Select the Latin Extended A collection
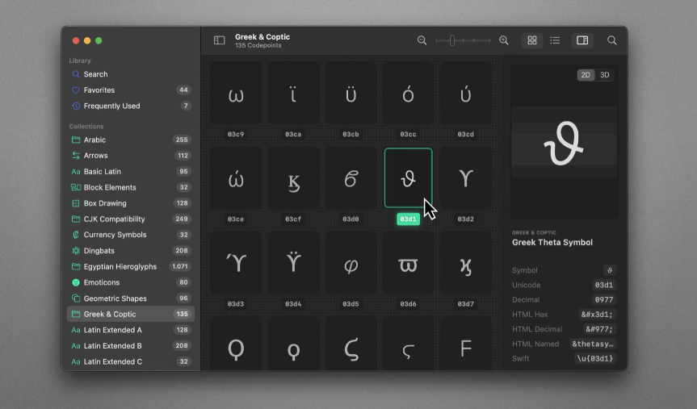The width and height of the screenshot is (697, 409). [x=131, y=330]
